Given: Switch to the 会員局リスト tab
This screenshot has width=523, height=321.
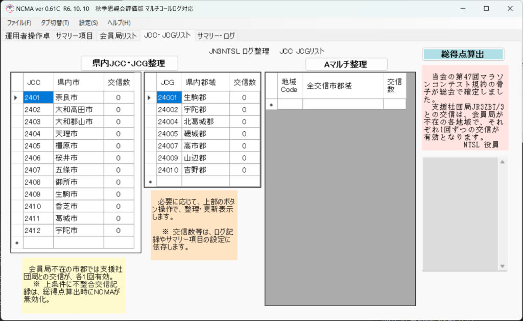Looking at the screenshot, I should [x=118, y=36].
